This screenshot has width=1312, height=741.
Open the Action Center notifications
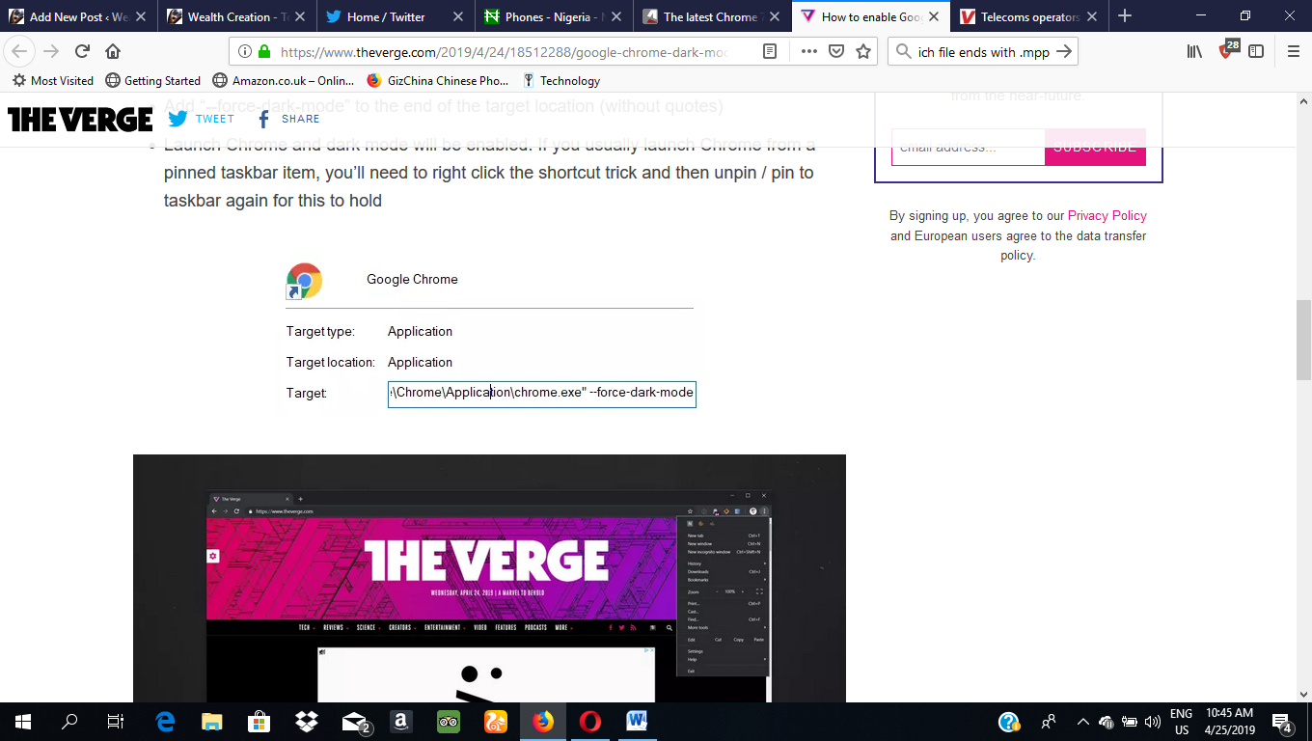1282,722
